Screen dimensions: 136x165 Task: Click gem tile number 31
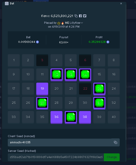click(x=99, y=103)
